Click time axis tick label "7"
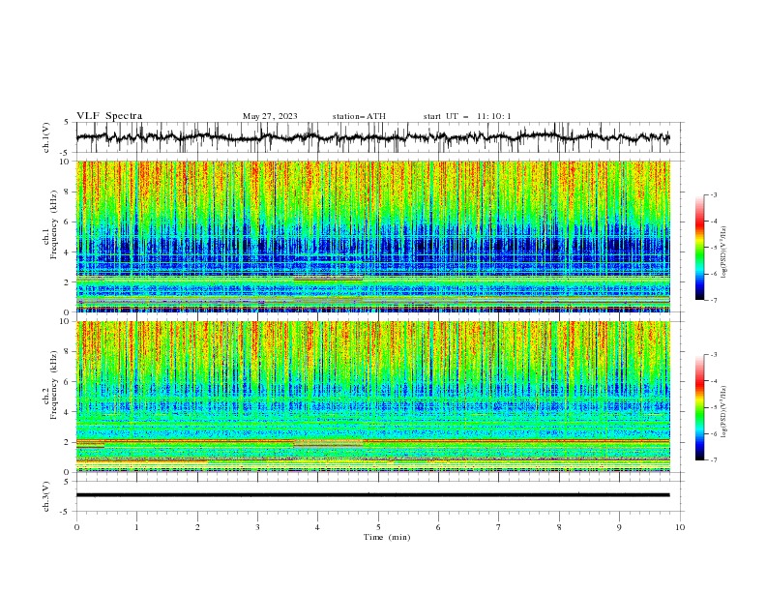This screenshot has height=592, width=766. click(499, 527)
